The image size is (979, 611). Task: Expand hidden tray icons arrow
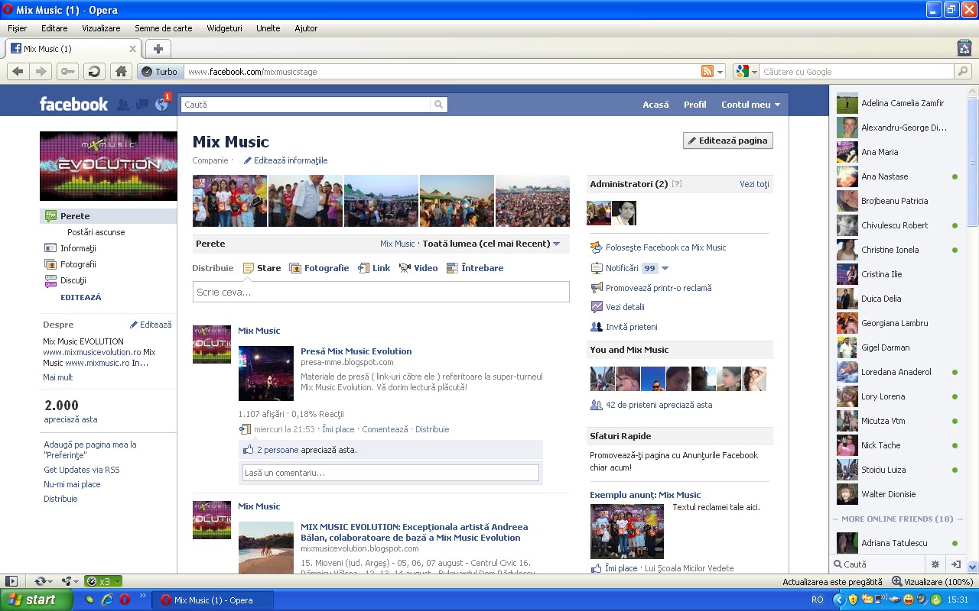[838, 600]
